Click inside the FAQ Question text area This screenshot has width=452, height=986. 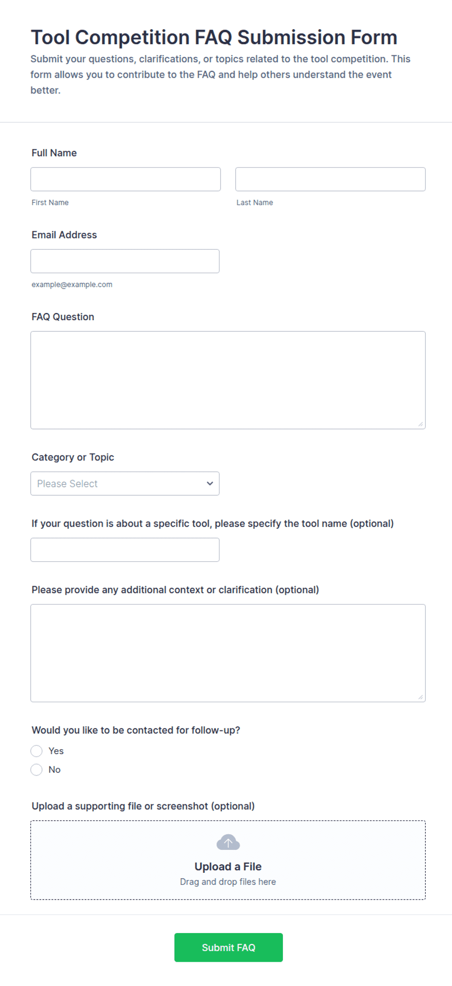click(x=228, y=380)
